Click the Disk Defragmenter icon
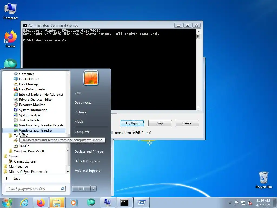This screenshot has width=277, height=208. pos(16,89)
